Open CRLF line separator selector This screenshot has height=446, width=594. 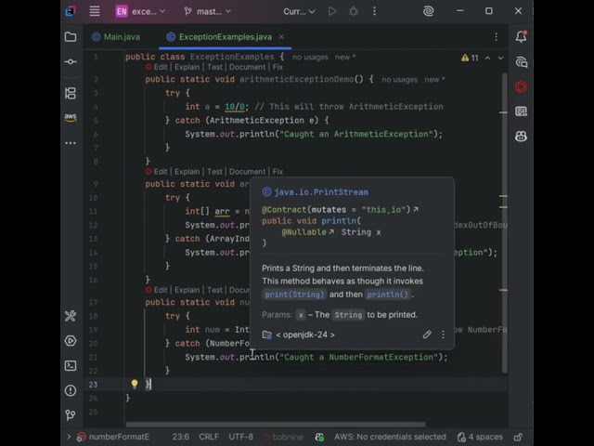(x=209, y=437)
